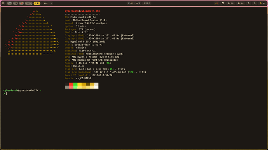The image size is (268, 150).
Task: Click 'Hyprland 0.55.4 (Wayland)' text
Action: pos(88,42)
